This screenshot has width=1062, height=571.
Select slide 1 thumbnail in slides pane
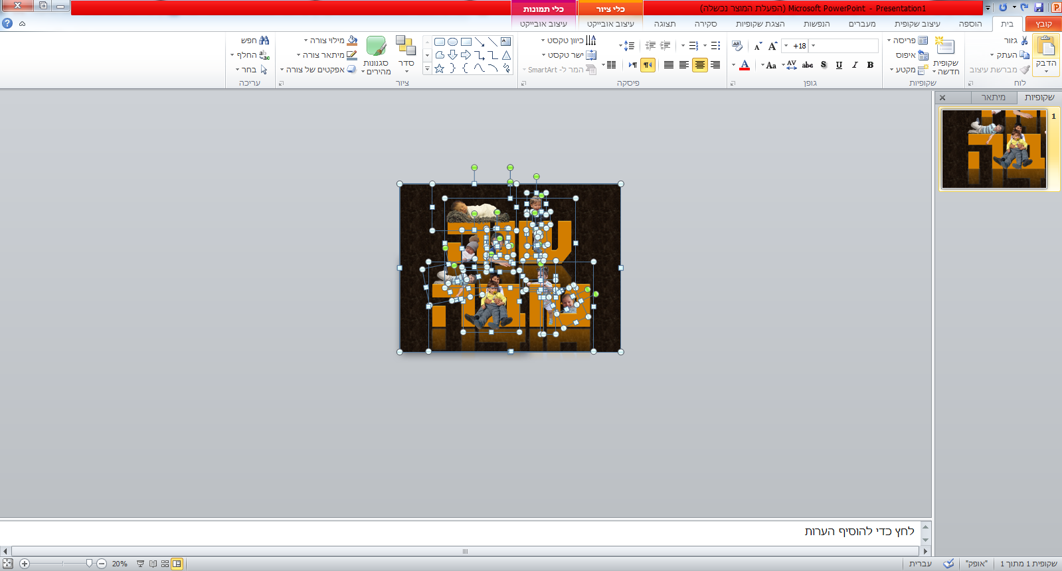(x=994, y=149)
